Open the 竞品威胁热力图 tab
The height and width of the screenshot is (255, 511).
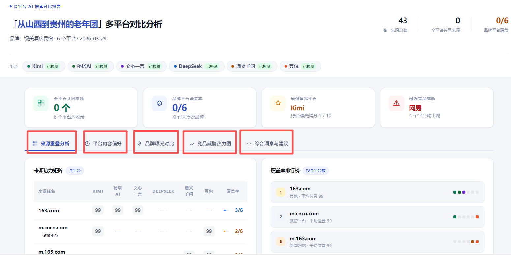click(210, 144)
